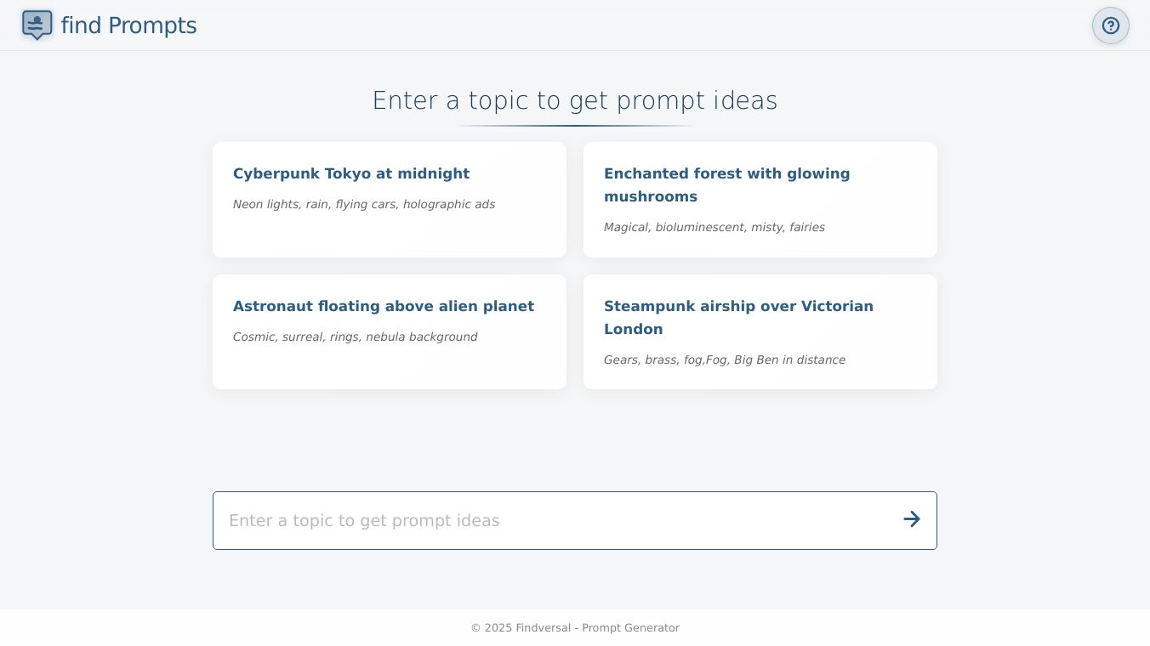
Task: Click the "Magical, bioluminescent, misty, fairies" description
Action: point(714,227)
